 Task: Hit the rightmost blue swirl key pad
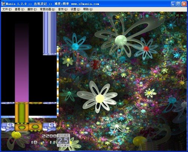point(50,127)
